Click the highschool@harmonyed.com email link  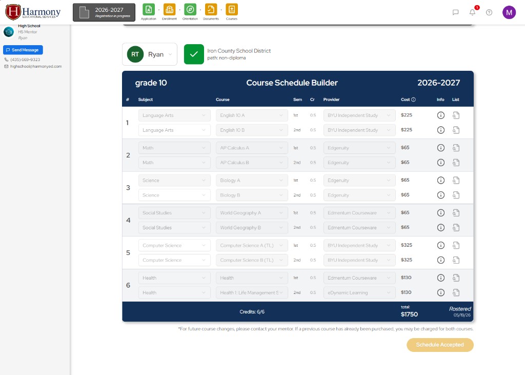[36, 66]
